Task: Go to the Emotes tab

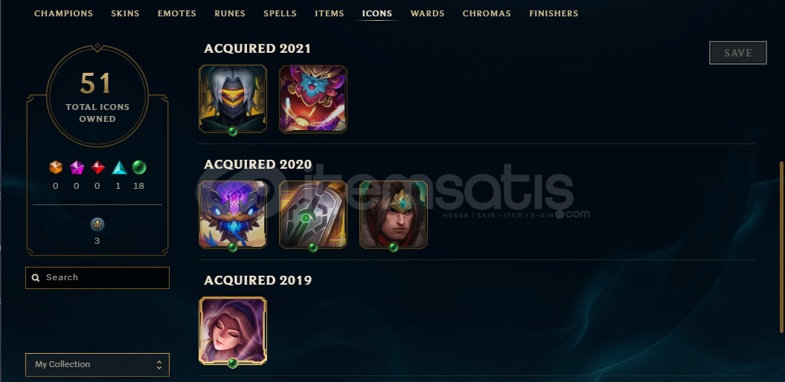Action: coord(177,13)
